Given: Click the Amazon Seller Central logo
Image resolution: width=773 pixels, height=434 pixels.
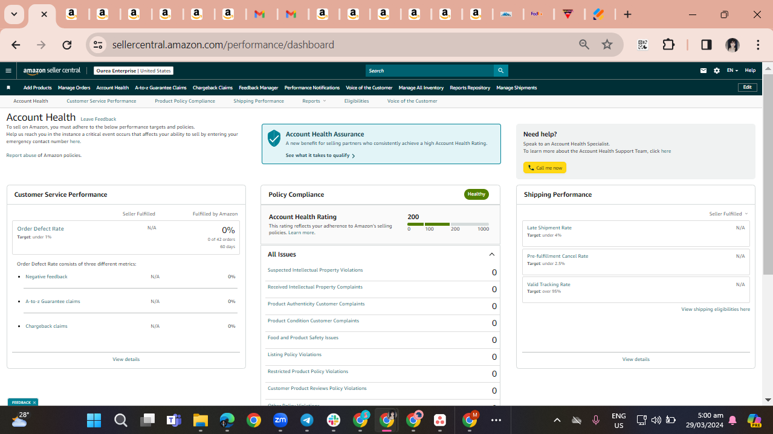Looking at the screenshot, I should (52, 71).
